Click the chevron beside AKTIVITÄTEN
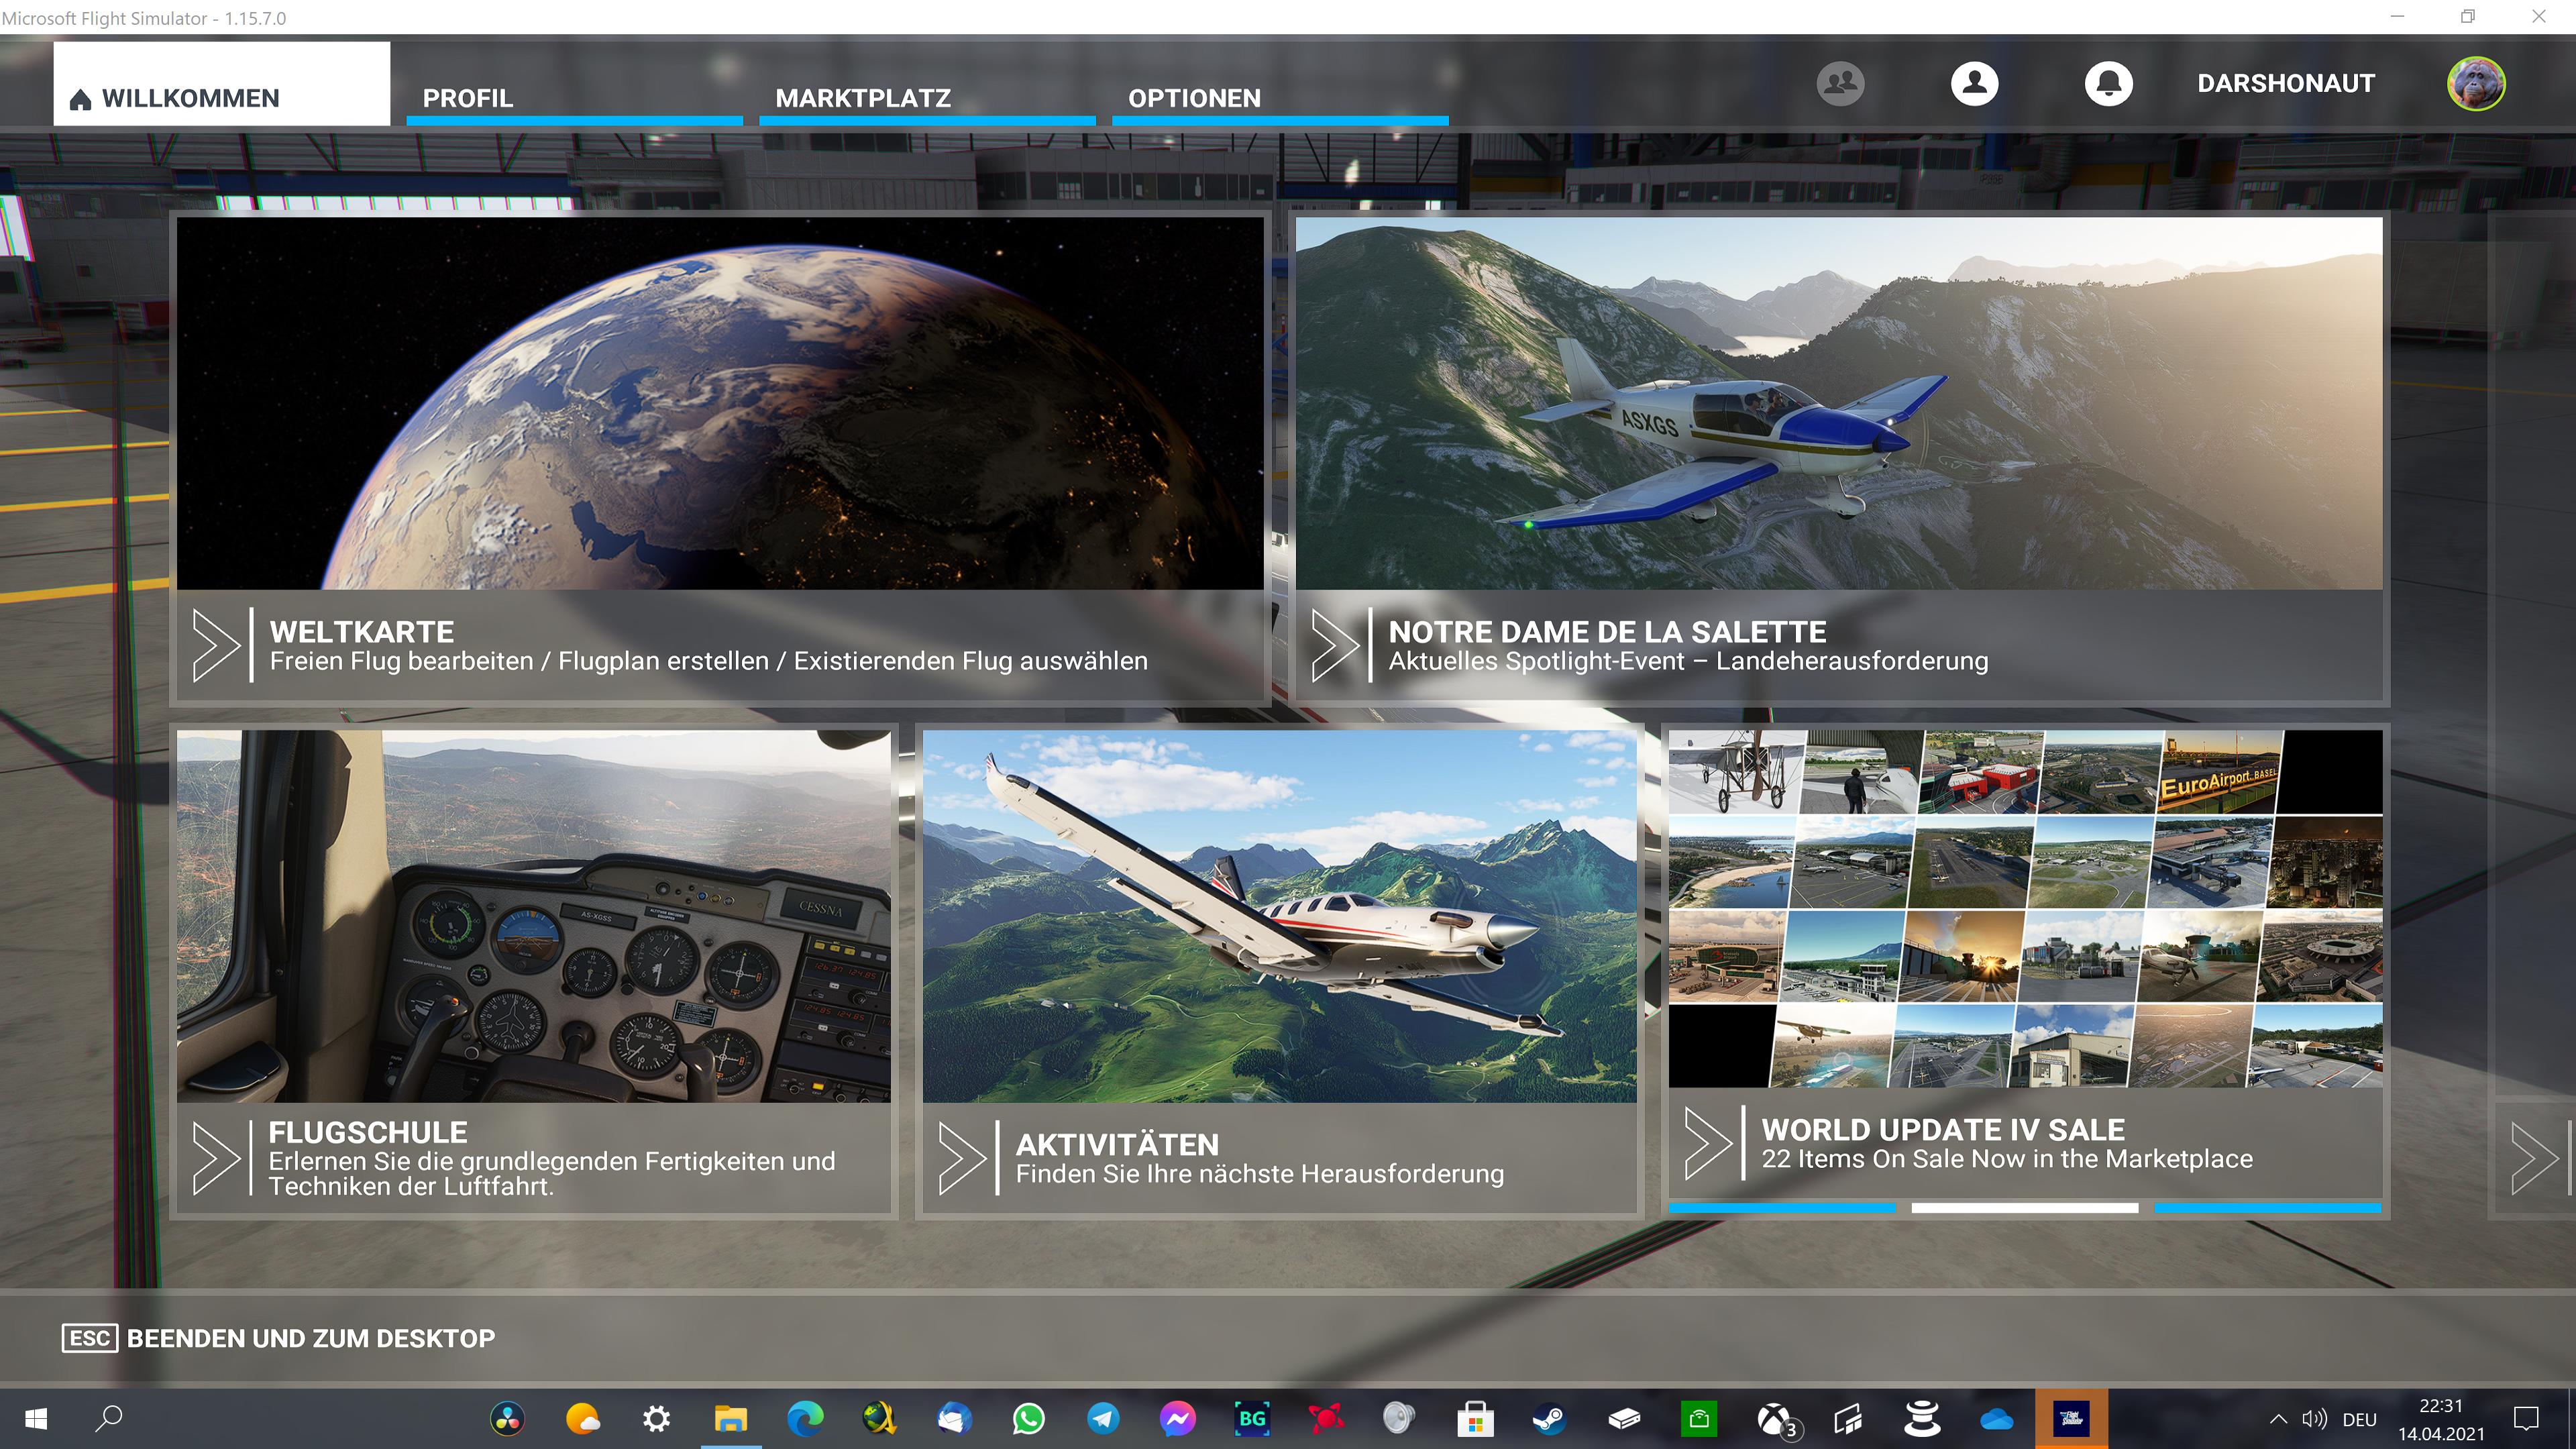Viewport: 2576px width, 1449px height. pos(962,1158)
